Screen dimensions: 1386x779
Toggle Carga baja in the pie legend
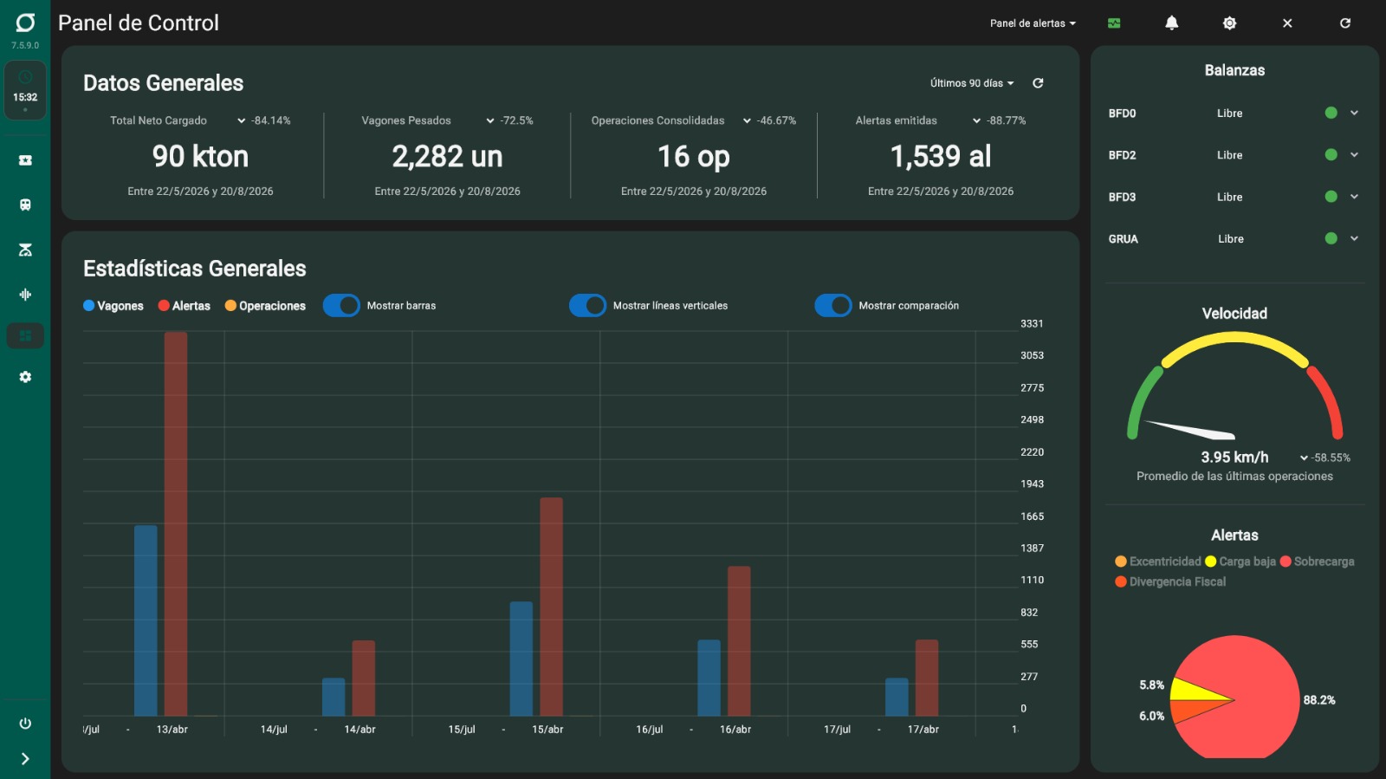(1240, 562)
